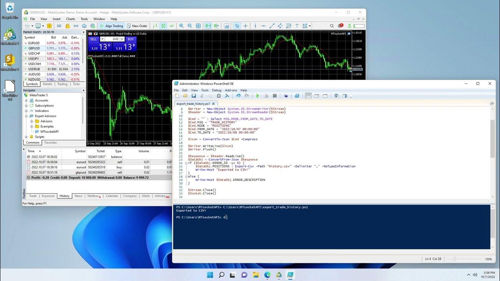The image size is (500, 281).
Task: Switch Market Watch to Ticks tab
Action: (76, 84)
